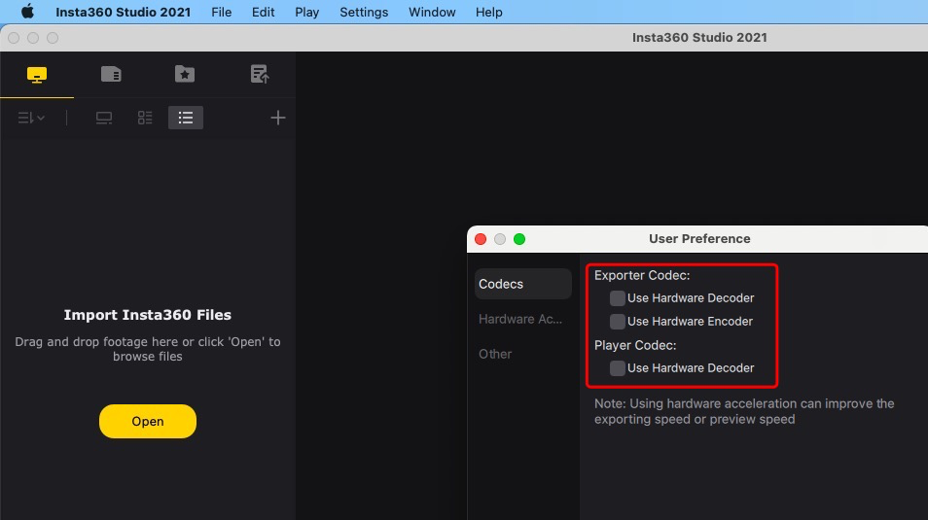Open the Insta360 Studio 2021 app menu
This screenshot has width=928, height=520.
[124, 12]
